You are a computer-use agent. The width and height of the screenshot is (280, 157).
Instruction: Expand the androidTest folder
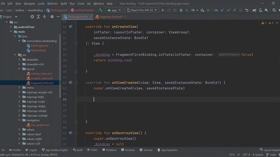tap(10, 27)
